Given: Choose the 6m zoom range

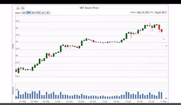Looking at the screenshot, I should 33,13.
